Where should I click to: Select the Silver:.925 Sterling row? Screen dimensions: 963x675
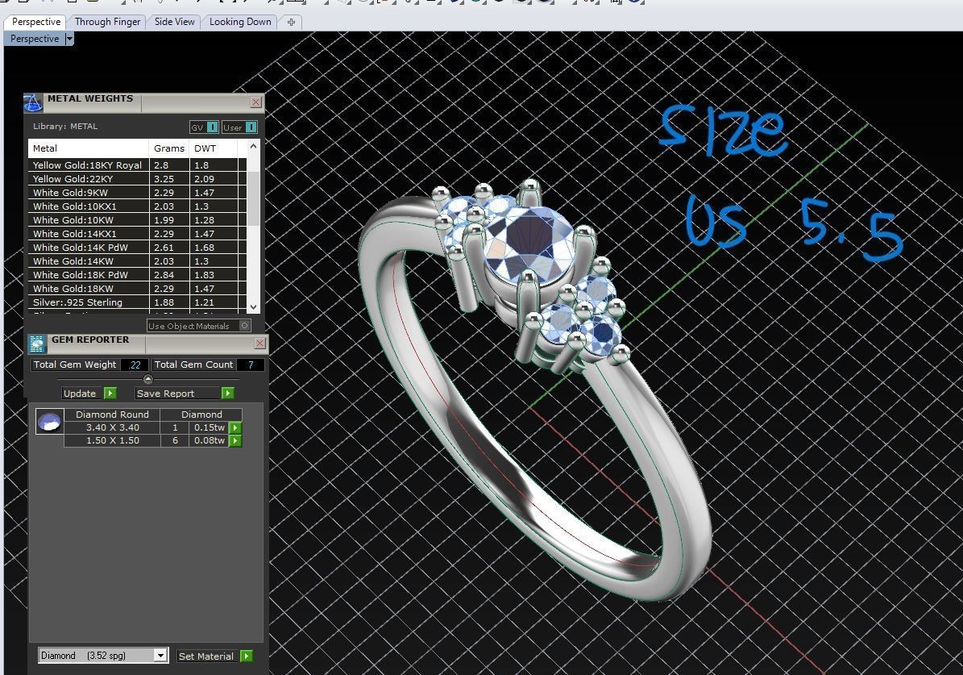tap(138, 302)
